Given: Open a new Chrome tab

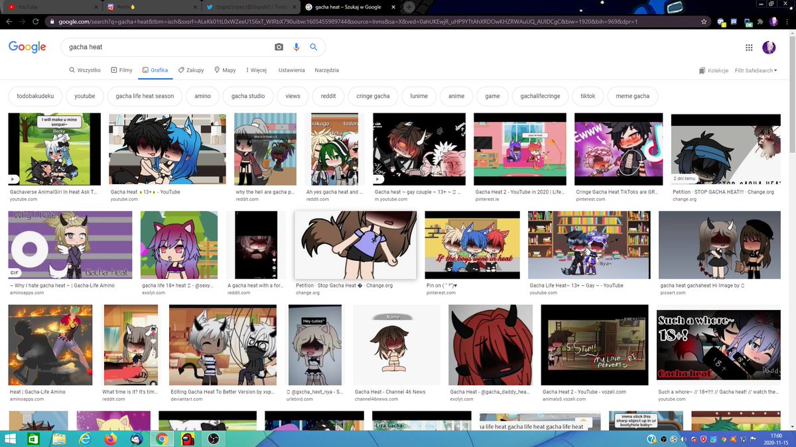Looking at the screenshot, I should [x=409, y=7].
